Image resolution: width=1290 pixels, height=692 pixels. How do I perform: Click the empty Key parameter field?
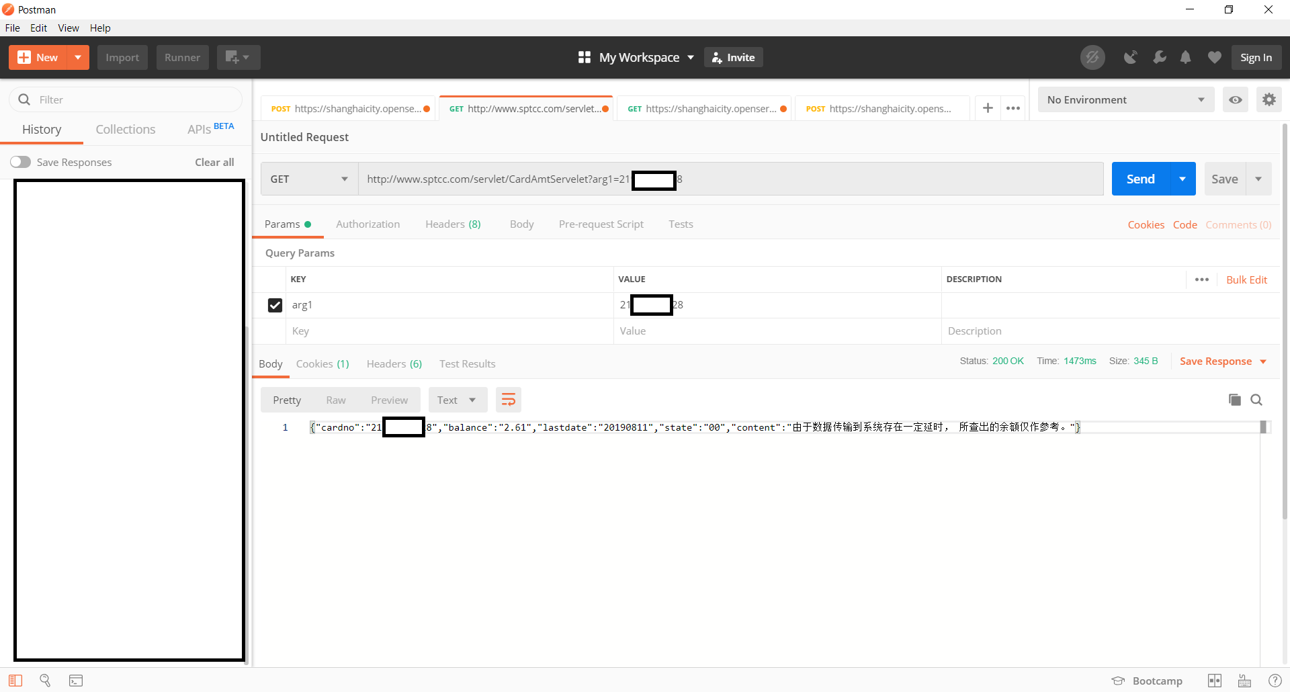pyautogui.click(x=449, y=331)
